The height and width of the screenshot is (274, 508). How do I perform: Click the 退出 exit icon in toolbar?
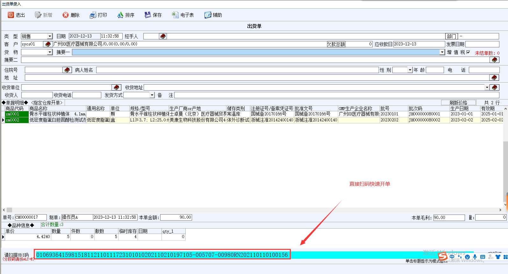pyautogui.click(x=11, y=15)
